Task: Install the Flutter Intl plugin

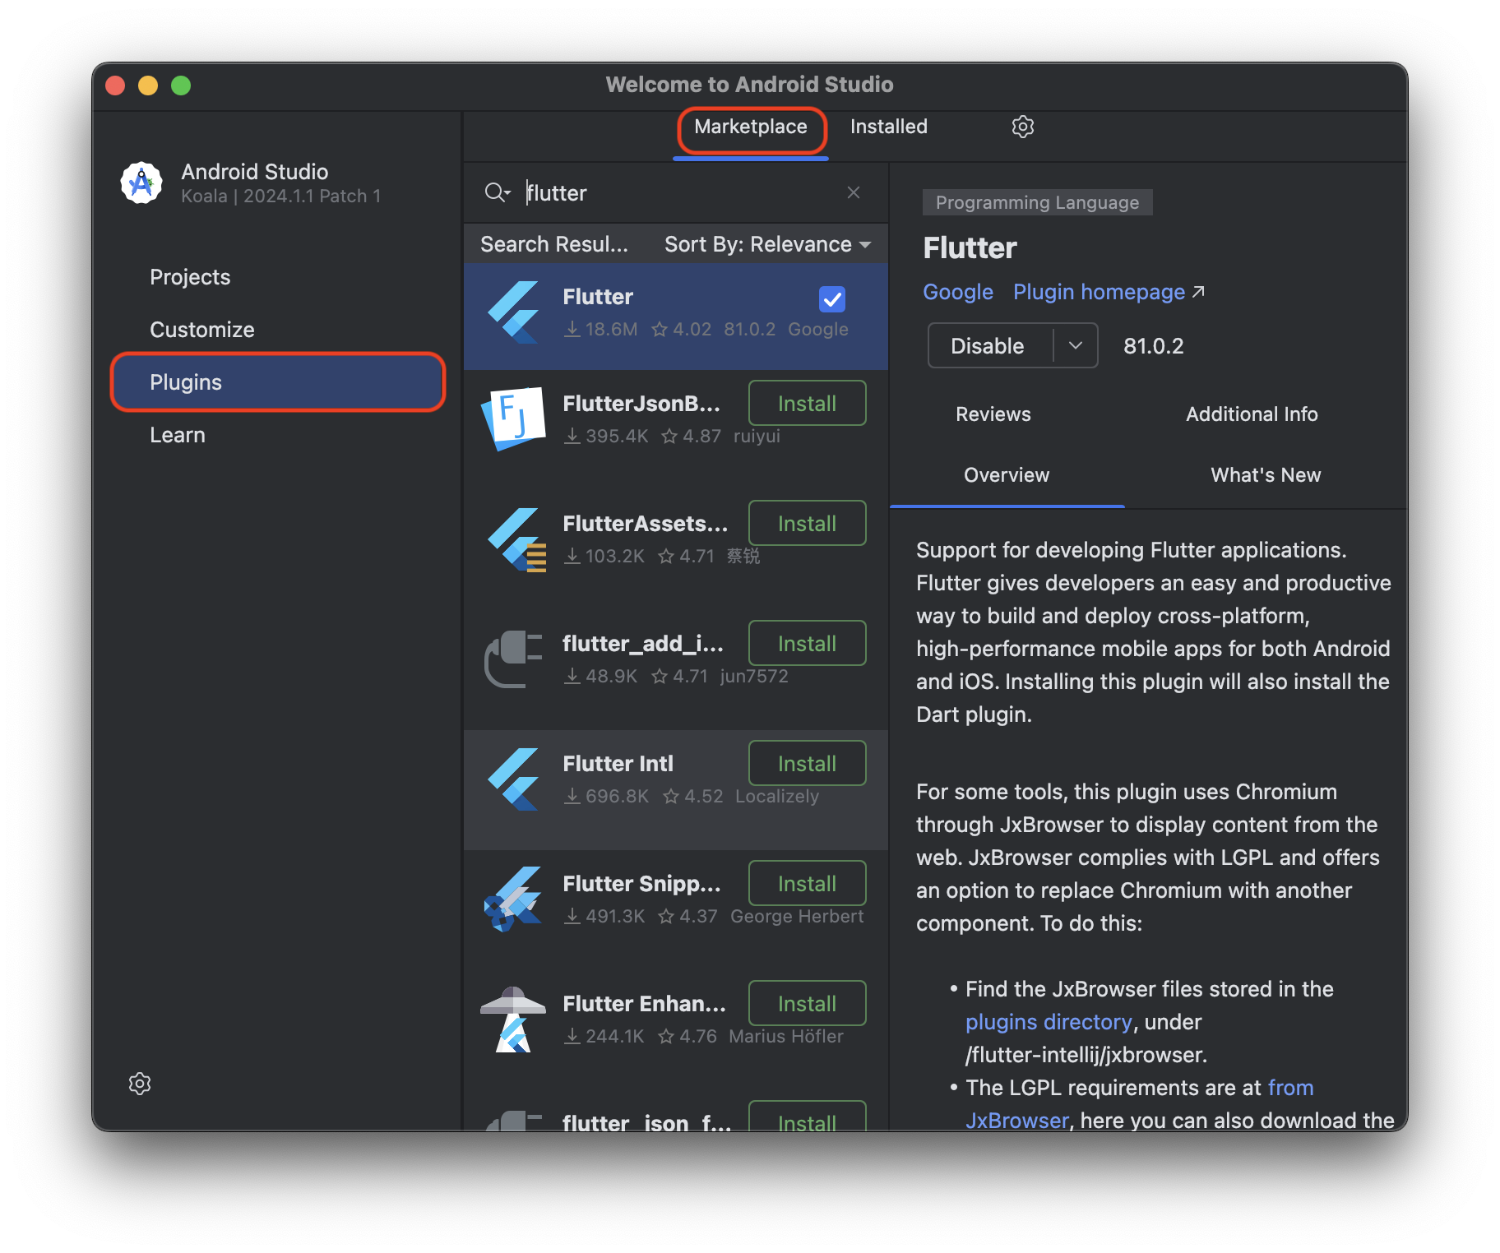Action: pos(806,762)
